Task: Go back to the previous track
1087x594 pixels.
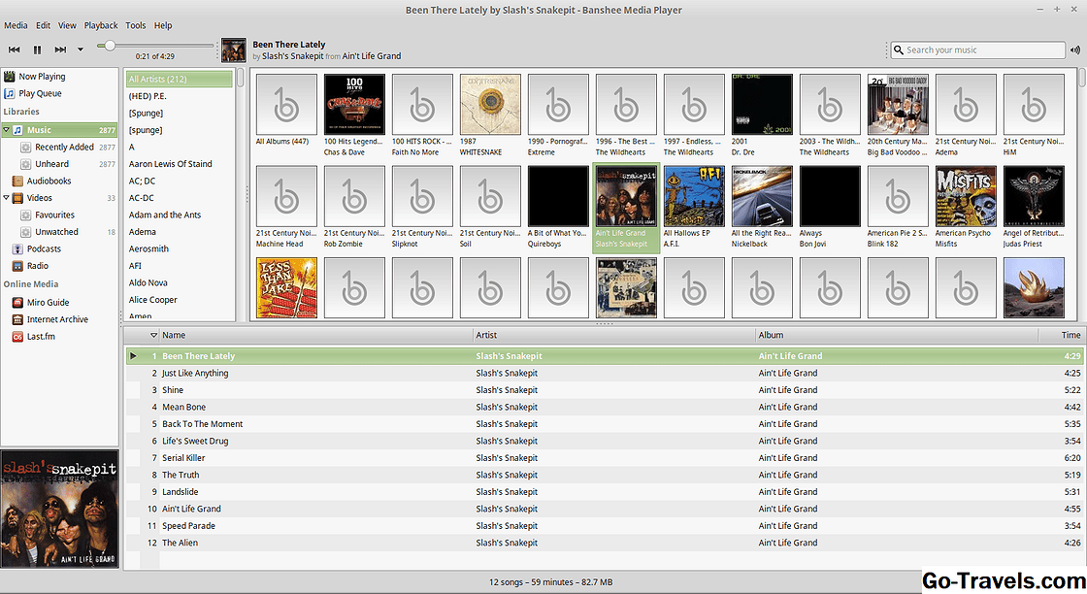Action: pyautogui.click(x=15, y=49)
